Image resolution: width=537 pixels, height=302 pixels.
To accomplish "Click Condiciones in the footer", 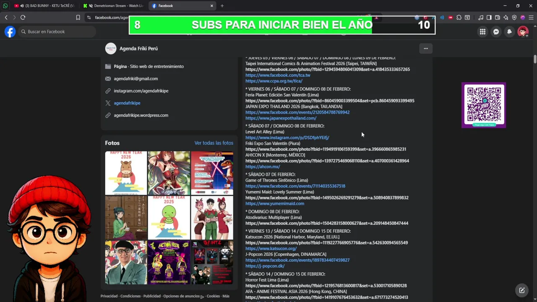I will pos(130,296).
